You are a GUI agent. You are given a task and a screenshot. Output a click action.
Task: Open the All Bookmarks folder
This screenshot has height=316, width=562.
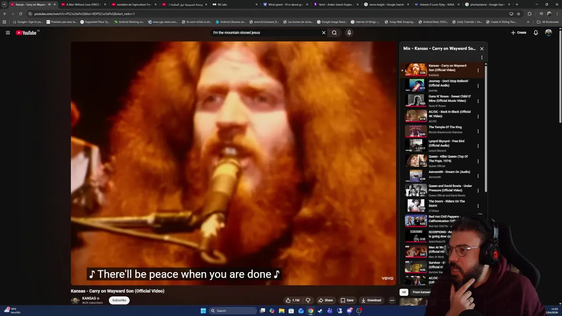[548, 22]
